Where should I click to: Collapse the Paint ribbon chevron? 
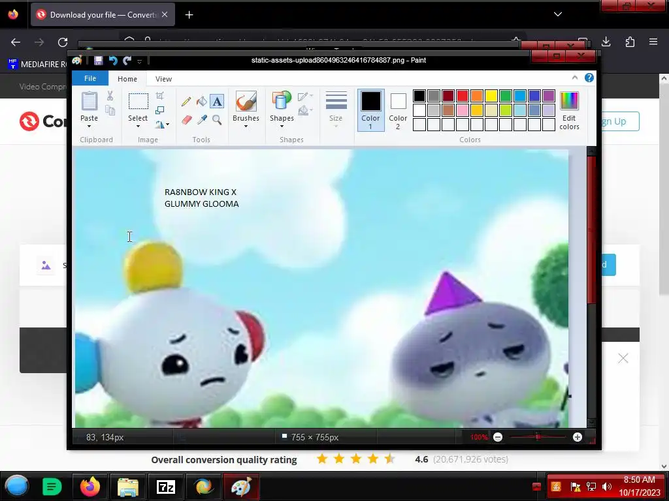point(575,78)
